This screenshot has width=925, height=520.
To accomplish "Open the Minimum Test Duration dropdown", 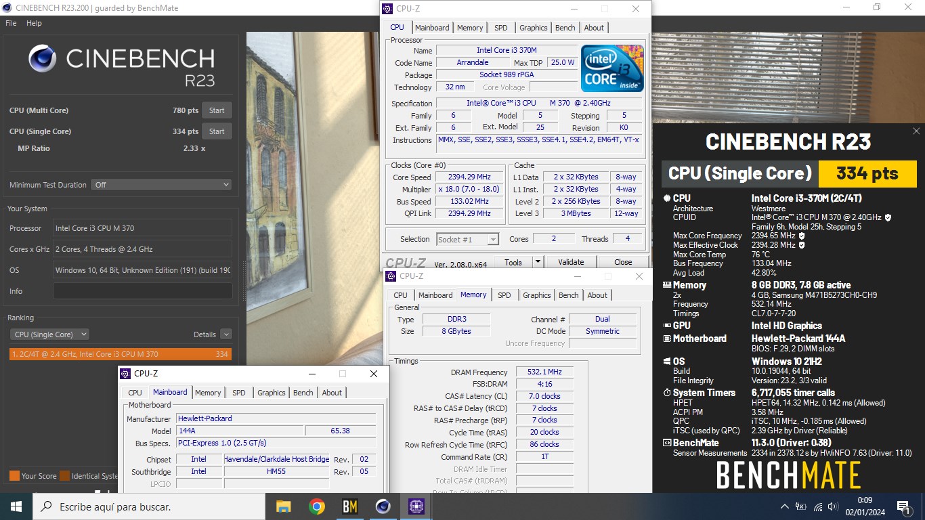I will tap(161, 185).
